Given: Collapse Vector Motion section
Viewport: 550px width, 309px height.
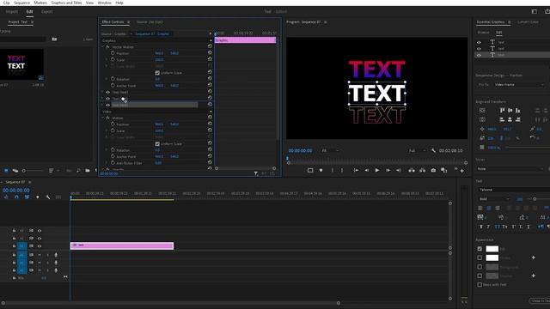Looking at the screenshot, I should [x=103, y=47].
